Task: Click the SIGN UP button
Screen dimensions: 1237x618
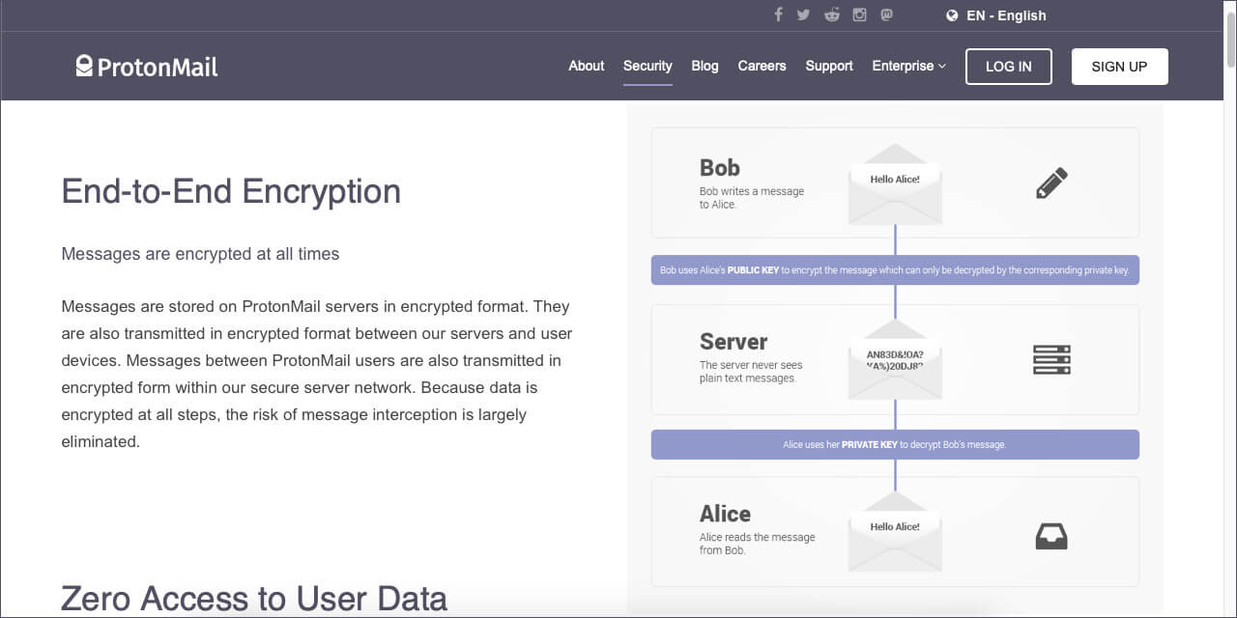Action: 1119,67
